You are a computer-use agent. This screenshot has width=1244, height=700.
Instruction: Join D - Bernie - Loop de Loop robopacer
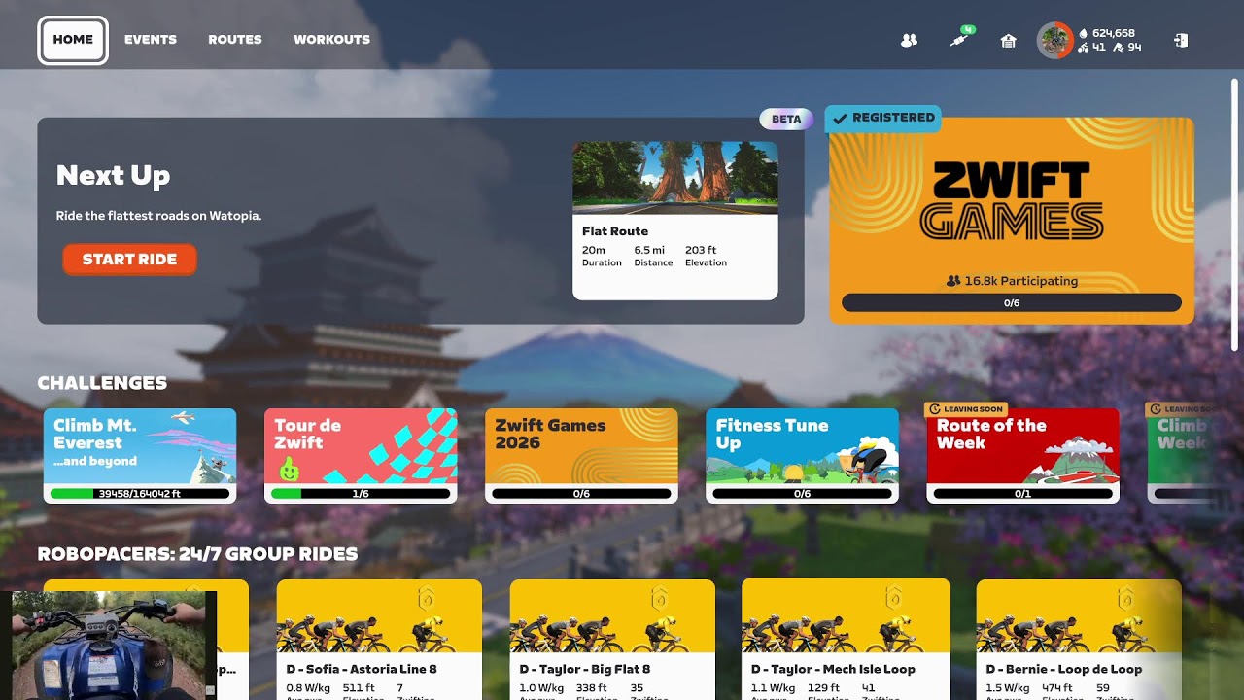(x=1079, y=640)
